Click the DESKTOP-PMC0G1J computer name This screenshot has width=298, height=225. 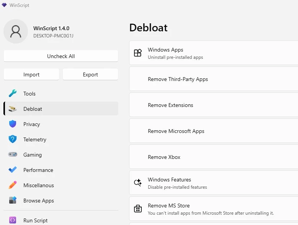click(x=53, y=36)
